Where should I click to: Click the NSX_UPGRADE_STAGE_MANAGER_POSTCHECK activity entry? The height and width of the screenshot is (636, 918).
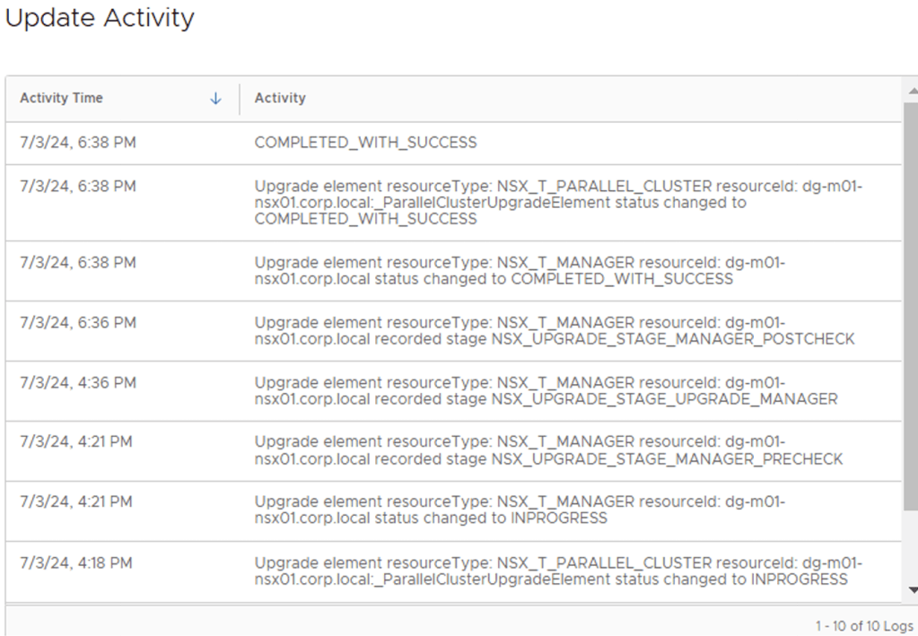554,331
